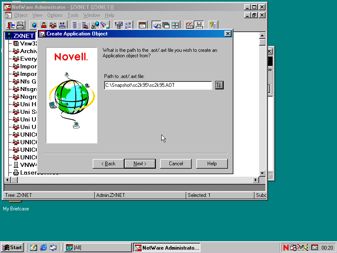Select the Nfsgr group in tree

[x=25, y=89]
